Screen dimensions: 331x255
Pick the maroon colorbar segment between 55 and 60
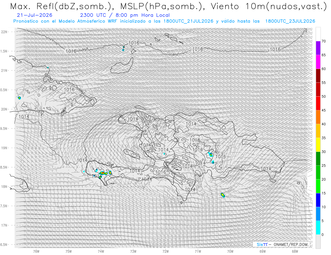318,76
